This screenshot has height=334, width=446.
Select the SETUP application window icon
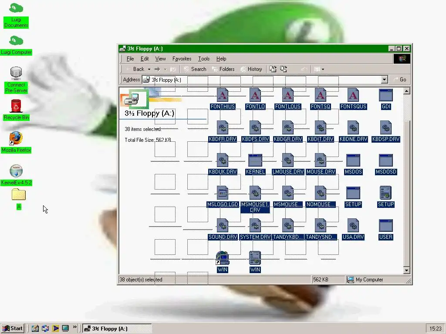353,197
